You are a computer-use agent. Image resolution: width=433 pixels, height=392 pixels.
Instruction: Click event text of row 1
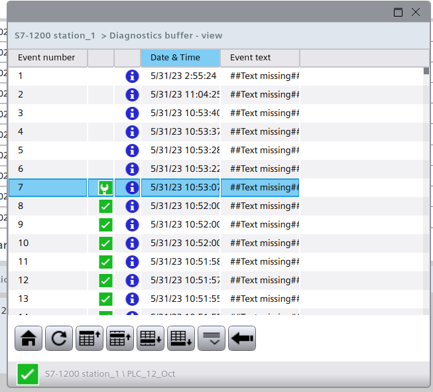point(265,76)
